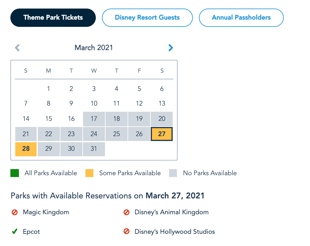Pick March 1 on the calendar

point(49,89)
